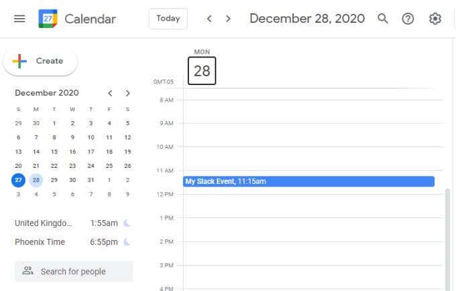Click the Search for people field

click(74, 272)
